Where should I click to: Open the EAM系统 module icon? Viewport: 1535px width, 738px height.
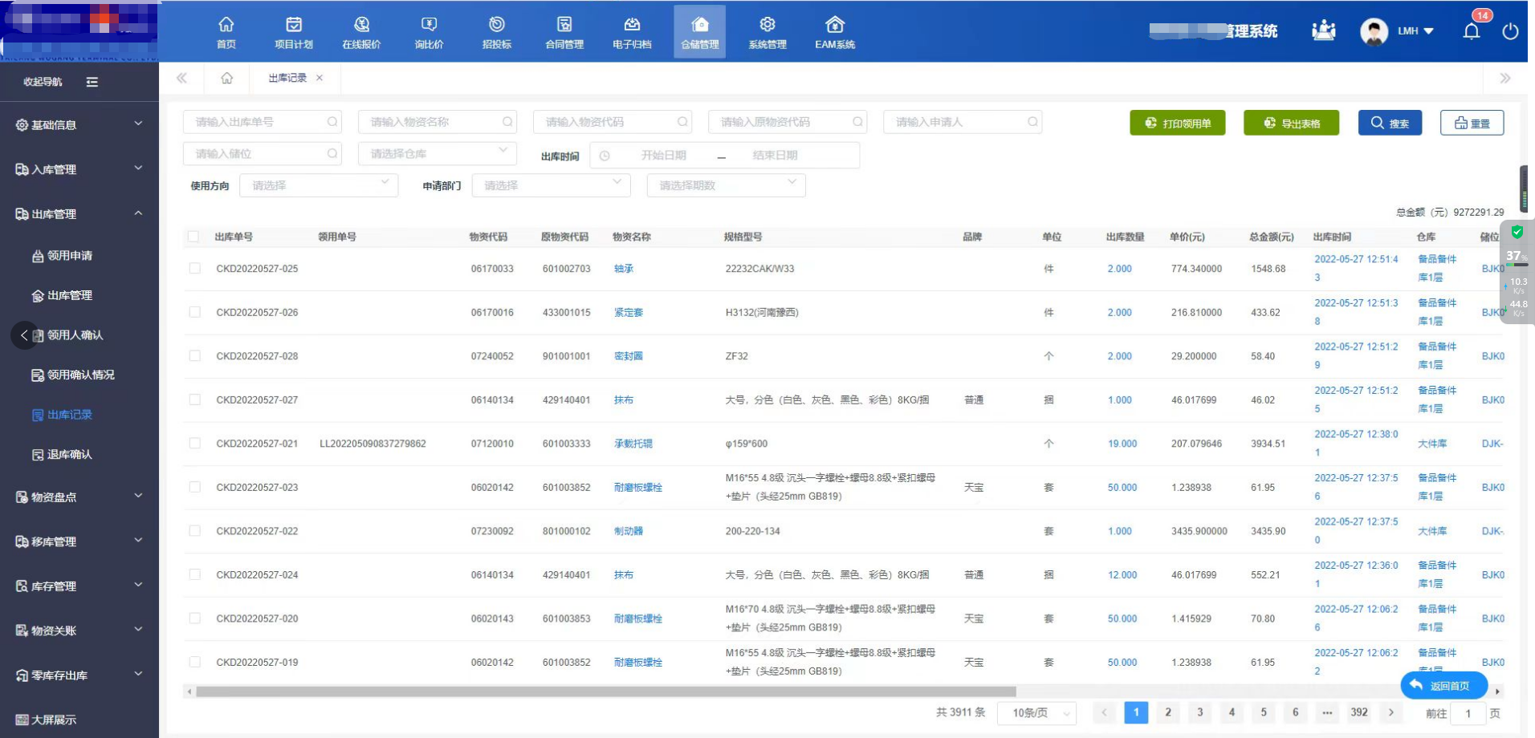(835, 25)
